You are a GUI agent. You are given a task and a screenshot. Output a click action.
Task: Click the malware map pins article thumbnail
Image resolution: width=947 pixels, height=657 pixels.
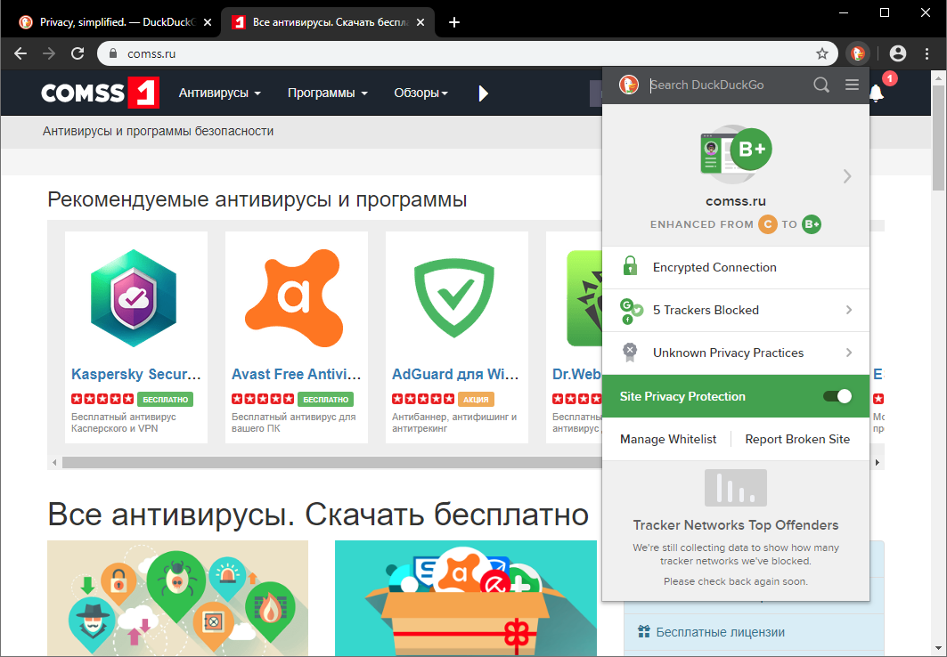click(177, 598)
